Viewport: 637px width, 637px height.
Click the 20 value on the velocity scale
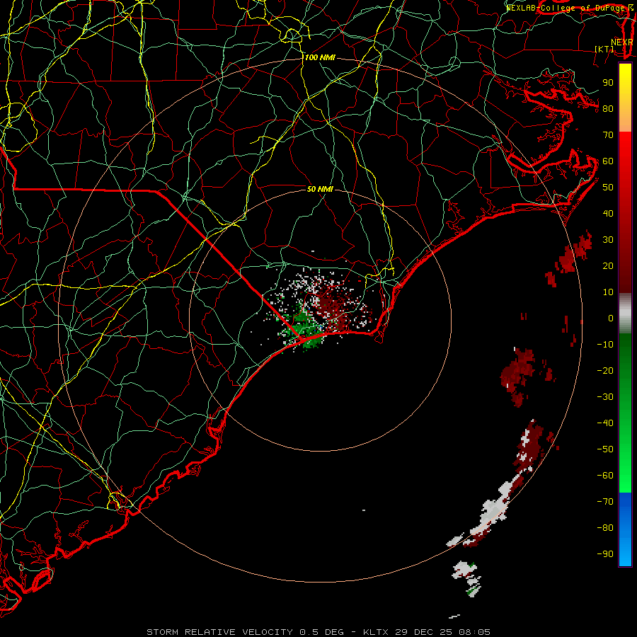click(x=608, y=265)
